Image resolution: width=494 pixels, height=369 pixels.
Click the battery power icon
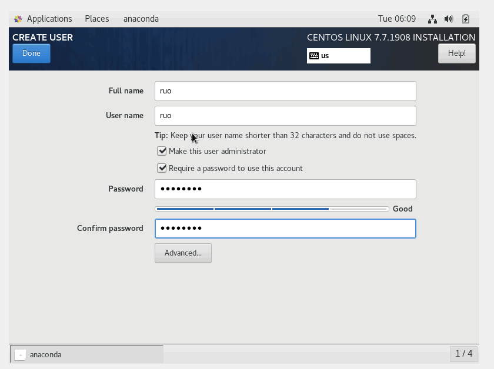pyautogui.click(x=466, y=19)
